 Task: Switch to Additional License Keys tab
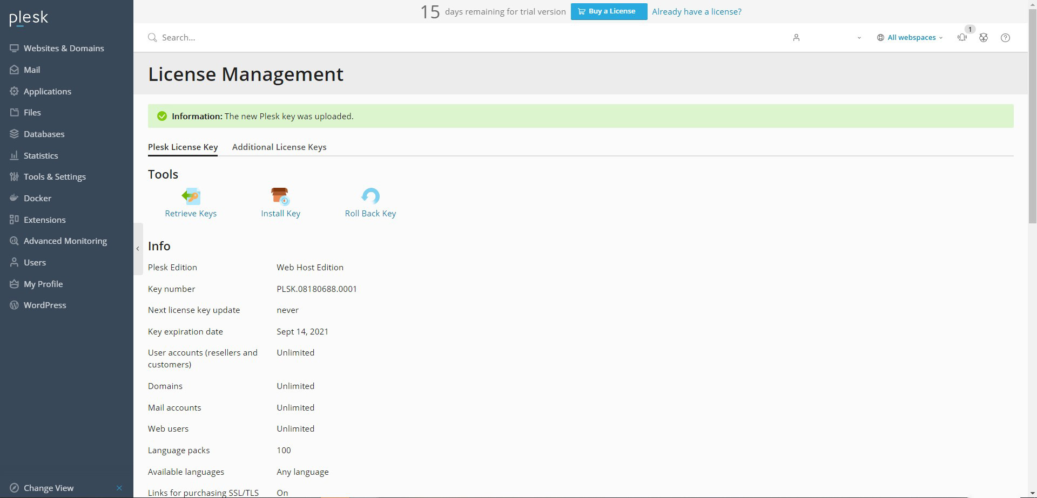279,147
